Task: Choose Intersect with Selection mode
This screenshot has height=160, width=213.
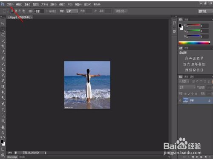Action: (23, 11)
